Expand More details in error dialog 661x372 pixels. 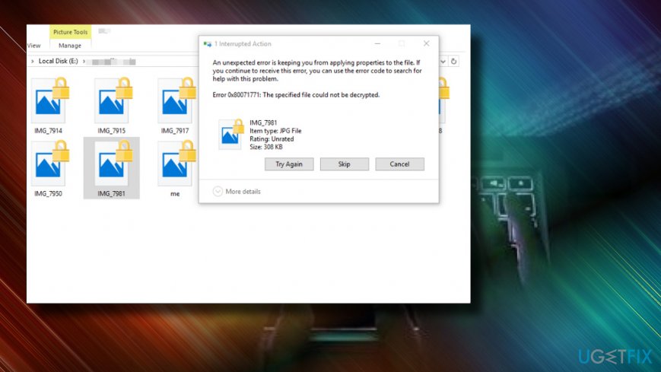click(237, 192)
